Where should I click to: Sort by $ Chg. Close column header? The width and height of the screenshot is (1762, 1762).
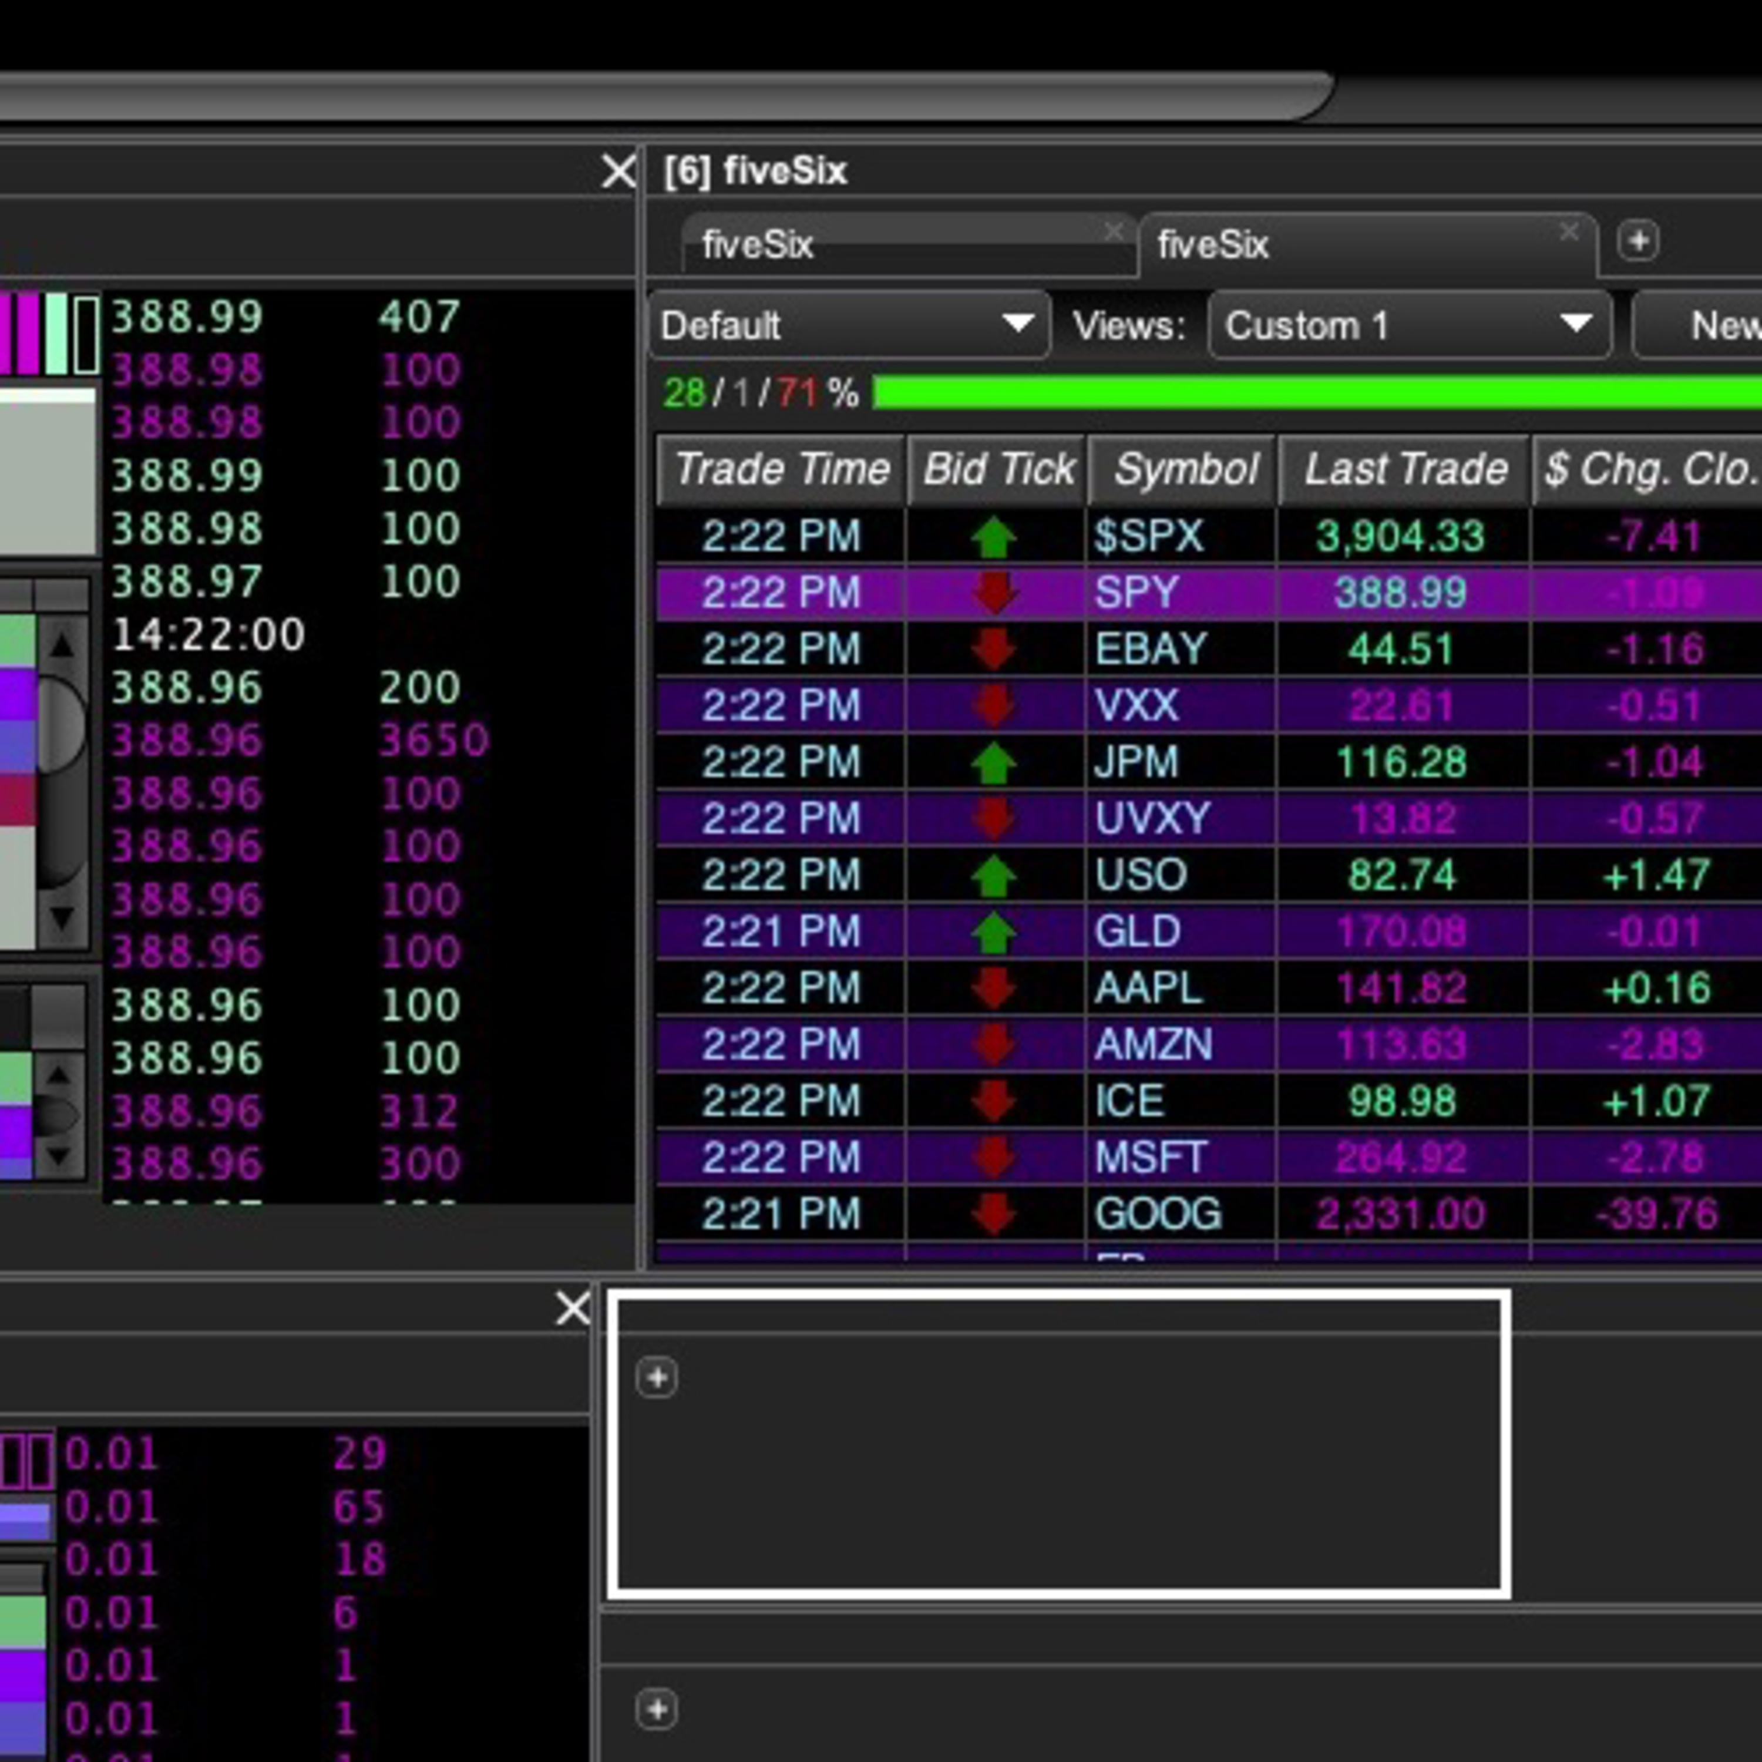(1649, 470)
